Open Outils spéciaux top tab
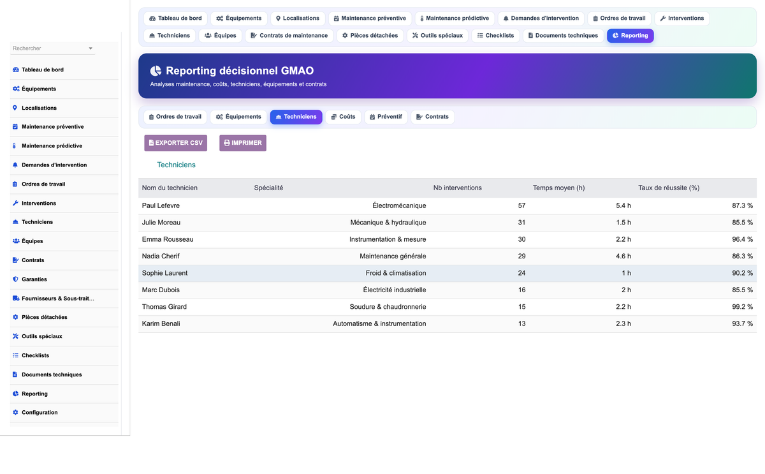Screen dimensions: 765x474 [x=438, y=36]
